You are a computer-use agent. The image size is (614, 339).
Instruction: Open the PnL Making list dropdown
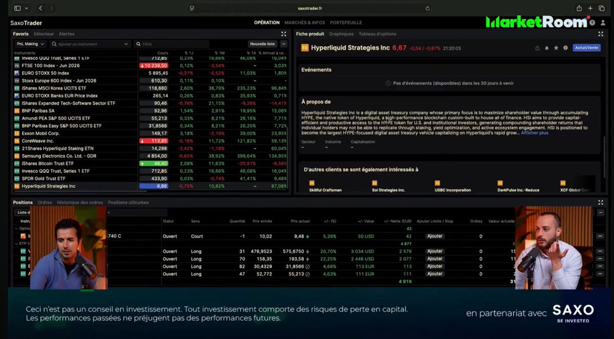[31, 44]
